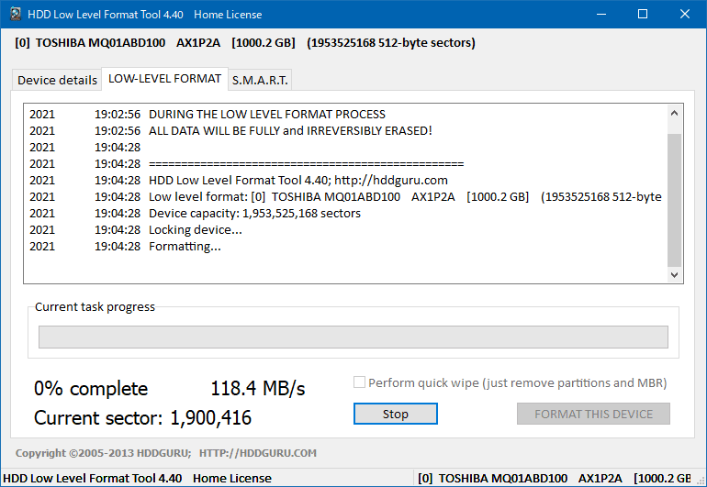This screenshot has width=707, height=487.
Task: Click the log scrollbar down arrow
Action: pos(674,274)
